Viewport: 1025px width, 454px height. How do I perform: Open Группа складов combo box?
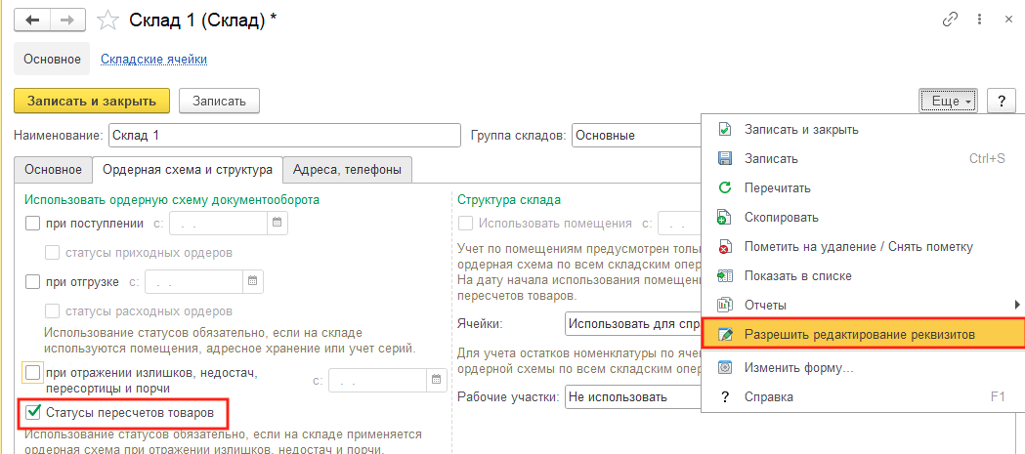[637, 136]
